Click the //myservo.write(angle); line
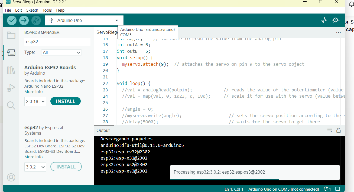The image size is (354, 192). (152, 115)
